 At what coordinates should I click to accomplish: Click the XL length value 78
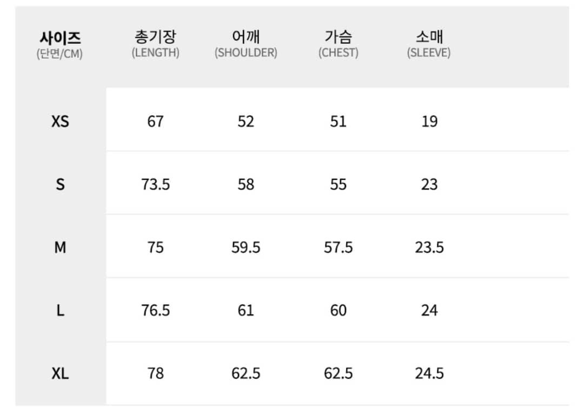click(x=155, y=373)
